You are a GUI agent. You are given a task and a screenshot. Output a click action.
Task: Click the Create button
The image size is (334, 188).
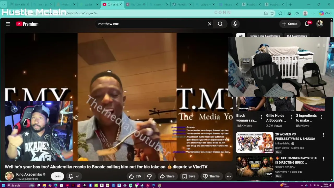[x=290, y=24]
